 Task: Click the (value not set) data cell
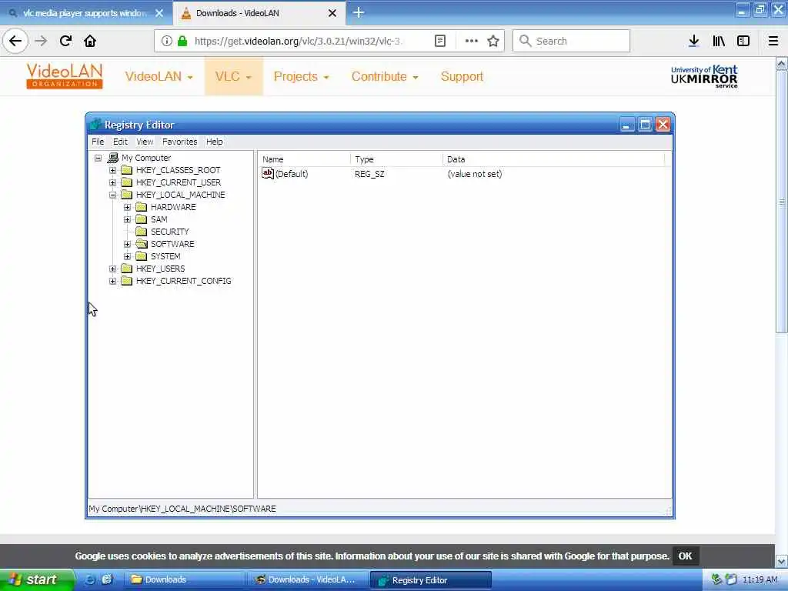pos(474,174)
